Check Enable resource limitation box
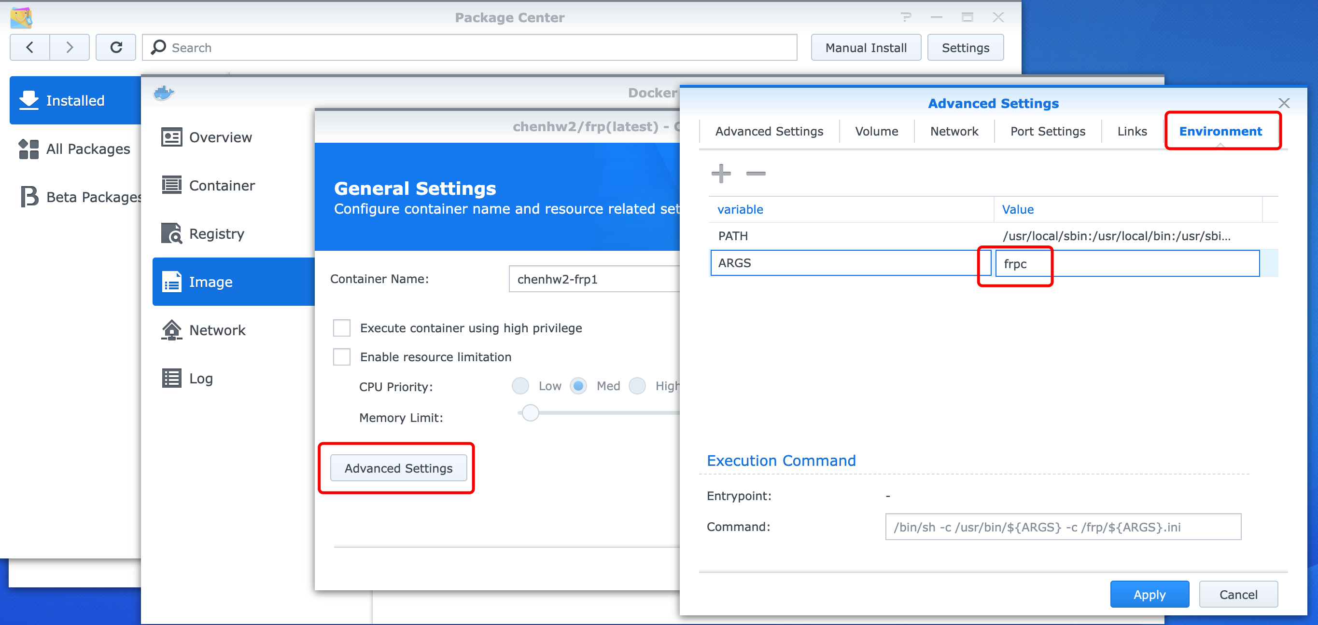 tap(342, 357)
